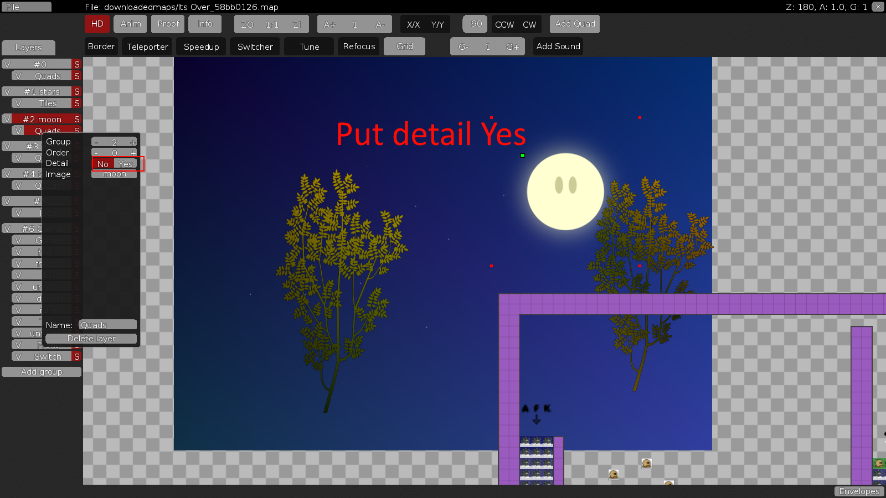
Task: Reset zoom with the 1:1 button
Action: click(271, 24)
